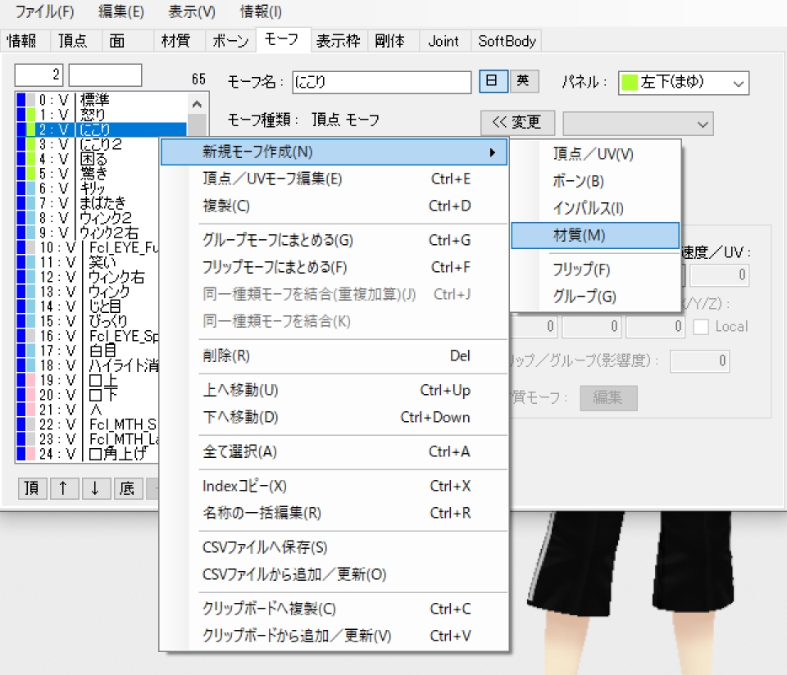787x675 pixels.
Task: Click the green panel color swatch
Action: tap(630, 83)
